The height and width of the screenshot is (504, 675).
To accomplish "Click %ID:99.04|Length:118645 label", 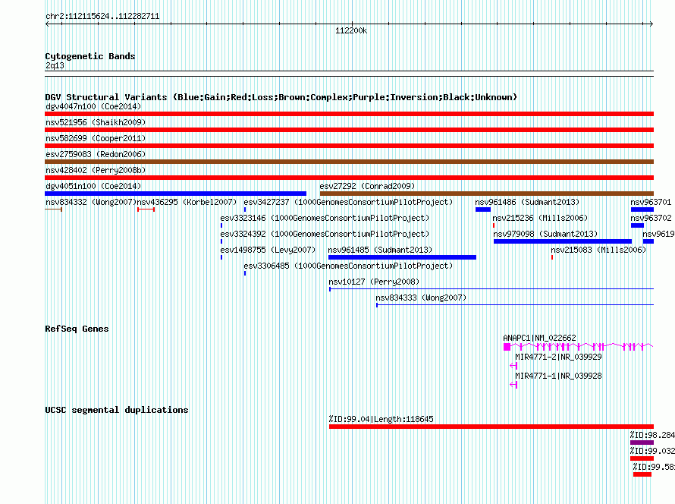I will (381, 419).
